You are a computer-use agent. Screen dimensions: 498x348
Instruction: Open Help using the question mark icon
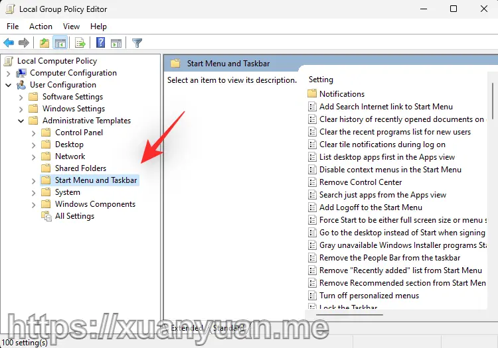point(100,43)
